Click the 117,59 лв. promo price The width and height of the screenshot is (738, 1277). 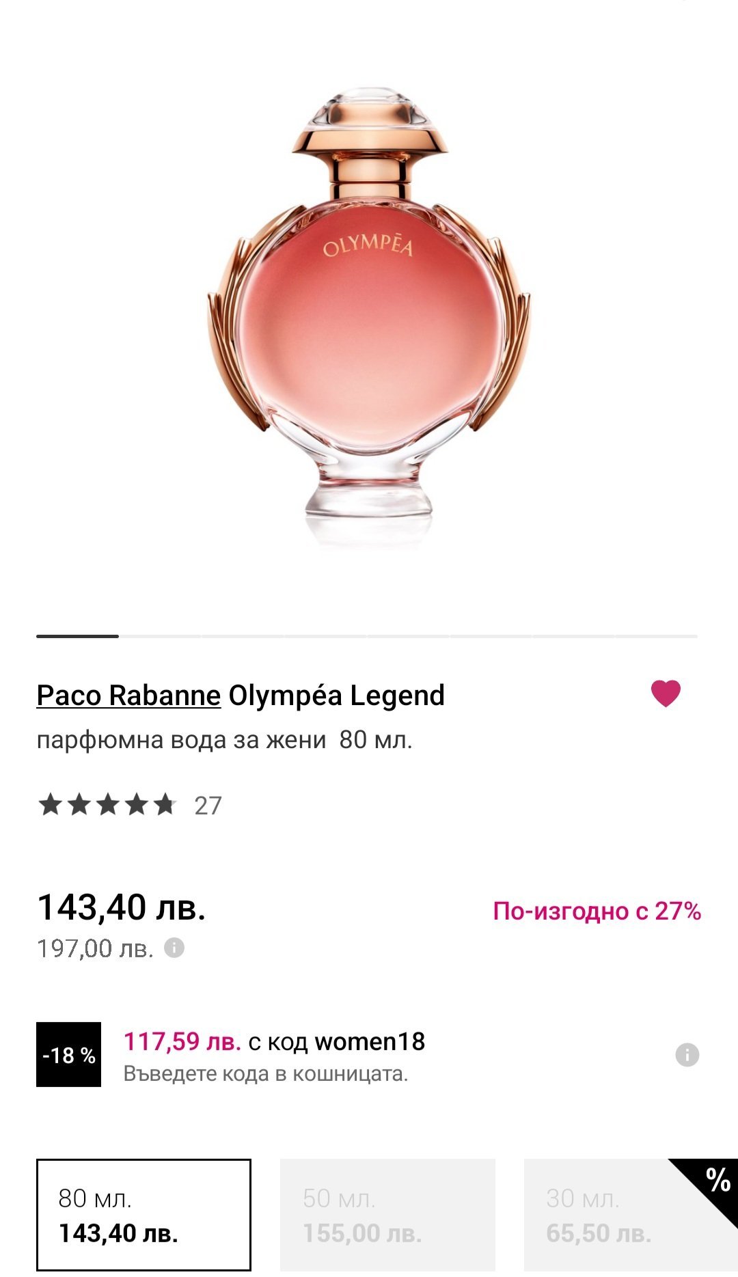tap(182, 1041)
